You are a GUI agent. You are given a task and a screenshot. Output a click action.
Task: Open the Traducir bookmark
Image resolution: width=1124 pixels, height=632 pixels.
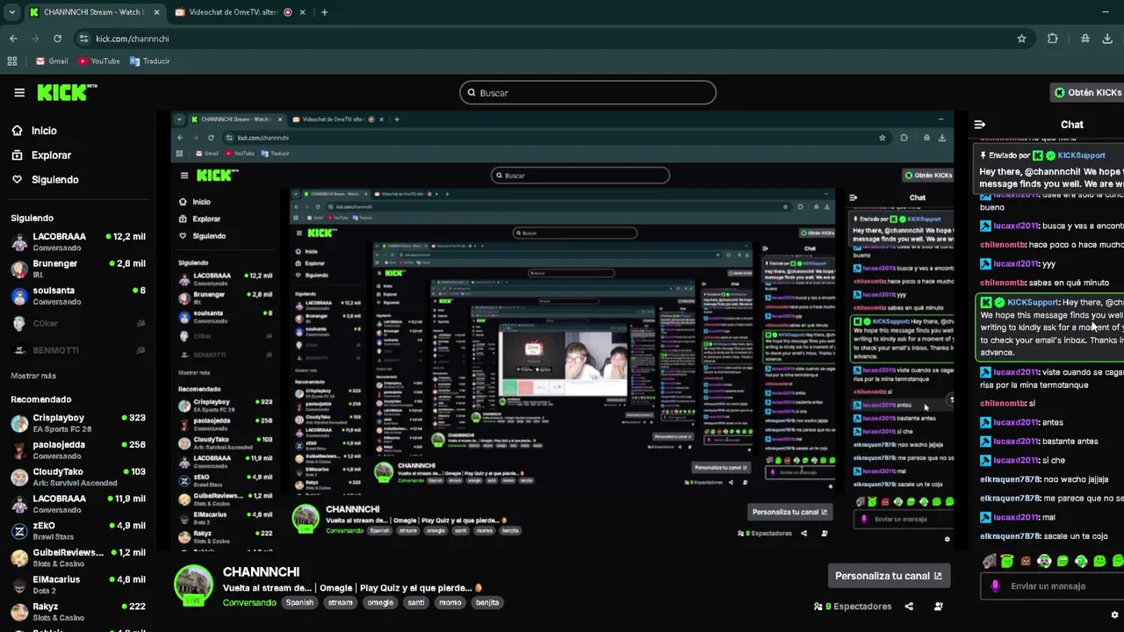[x=150, y=61]
